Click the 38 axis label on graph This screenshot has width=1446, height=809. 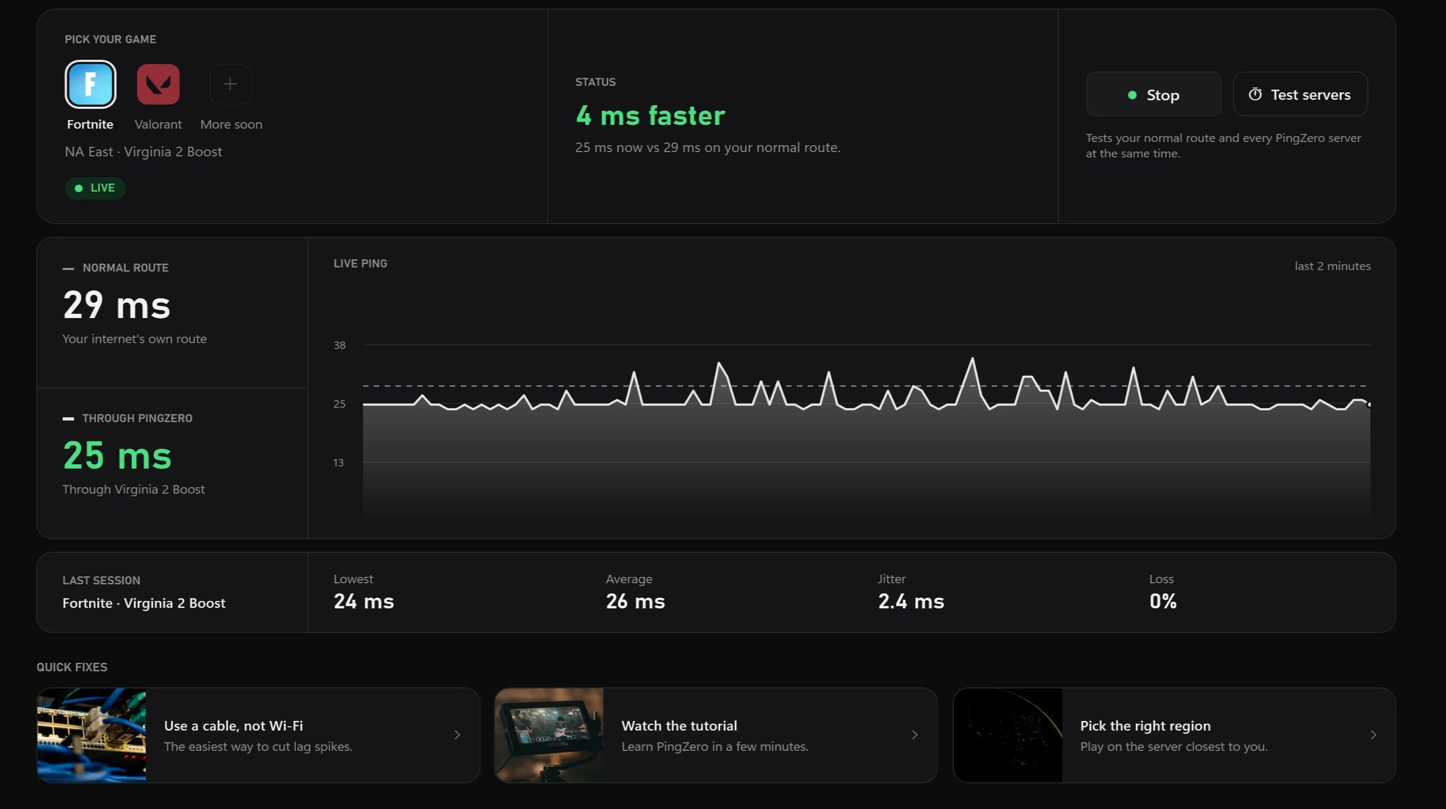pyautogui.click(x=339, y=345)
